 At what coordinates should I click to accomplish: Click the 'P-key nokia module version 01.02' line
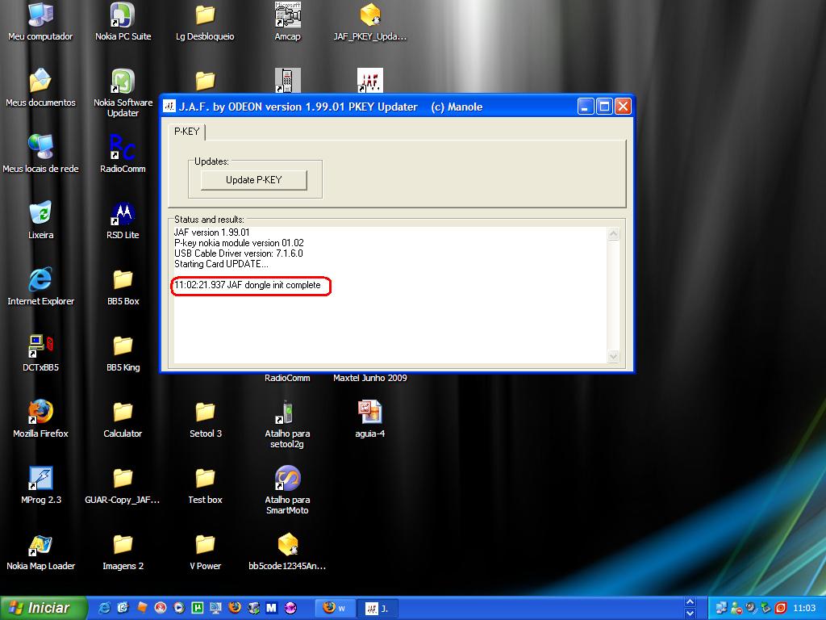239,243
